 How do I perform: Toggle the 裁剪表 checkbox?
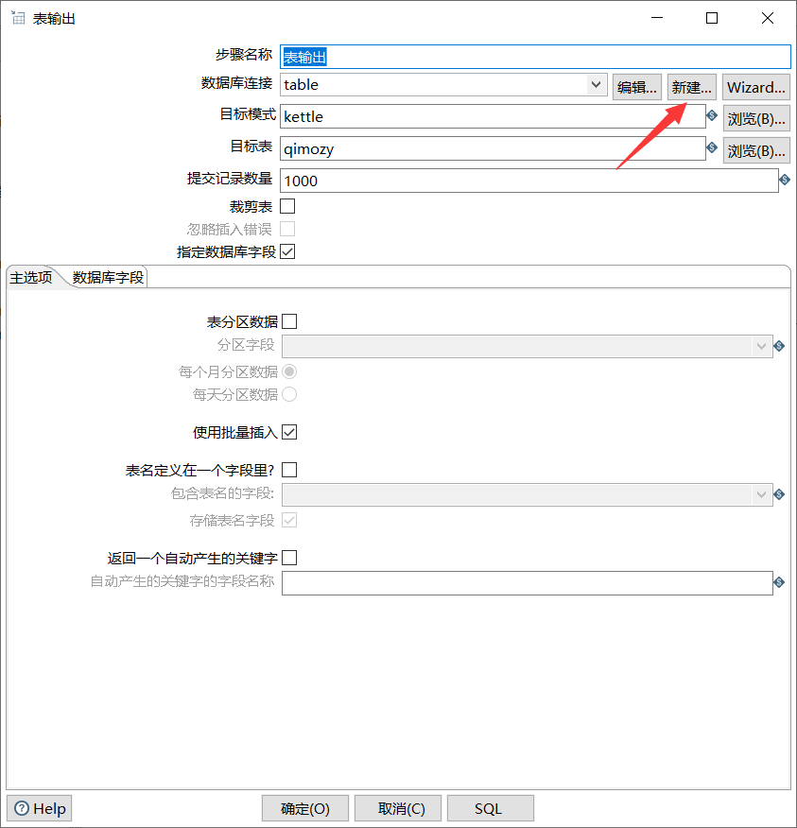pyautogui.click(x=287, y=206)
